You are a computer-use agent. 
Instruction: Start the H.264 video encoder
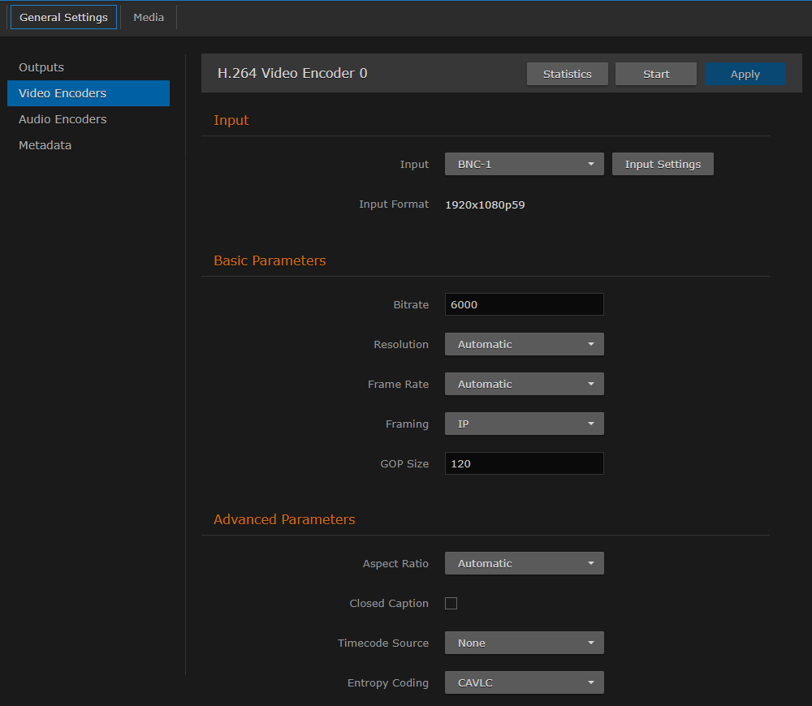[655, 73]
